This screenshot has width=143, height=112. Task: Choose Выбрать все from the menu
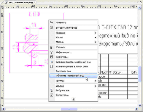74,90
